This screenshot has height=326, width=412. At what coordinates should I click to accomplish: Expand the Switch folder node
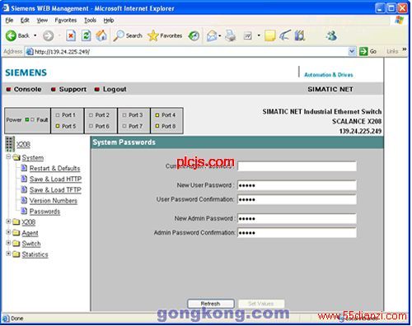click(8, 243)
